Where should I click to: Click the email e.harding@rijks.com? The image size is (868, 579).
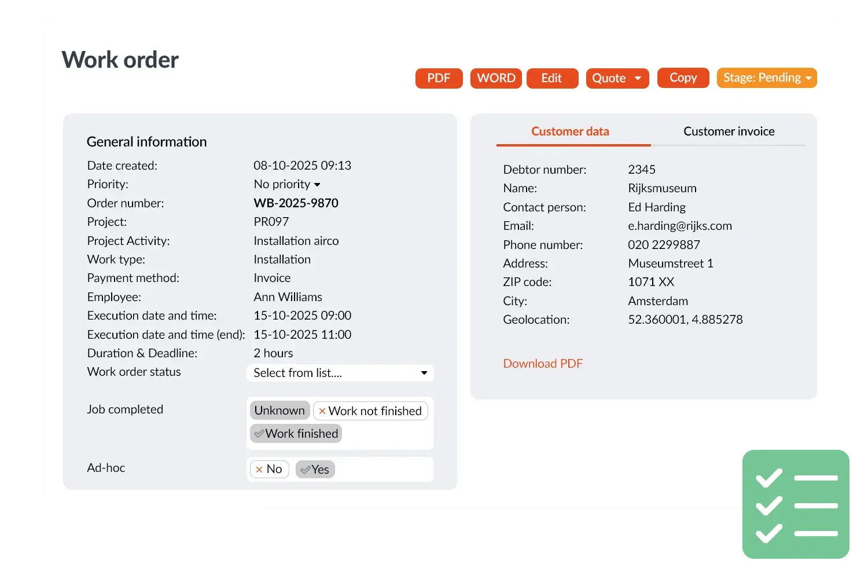679,226
